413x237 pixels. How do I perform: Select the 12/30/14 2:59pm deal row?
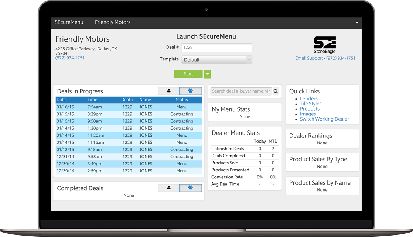129,171
